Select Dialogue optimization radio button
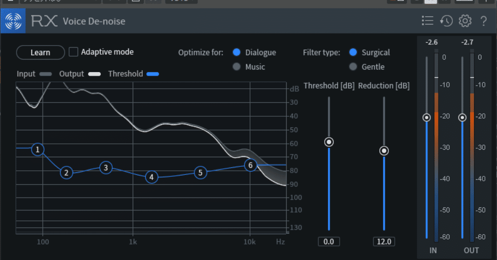497x260 pixels. 236,52
